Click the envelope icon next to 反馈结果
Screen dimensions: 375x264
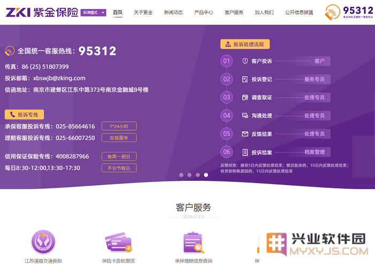pos(245,134)
